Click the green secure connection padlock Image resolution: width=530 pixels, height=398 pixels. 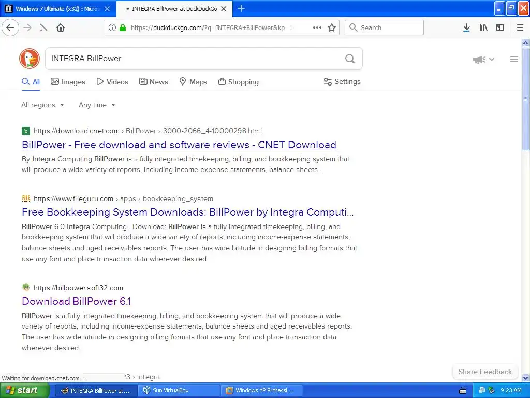click(x=123, y=27)
